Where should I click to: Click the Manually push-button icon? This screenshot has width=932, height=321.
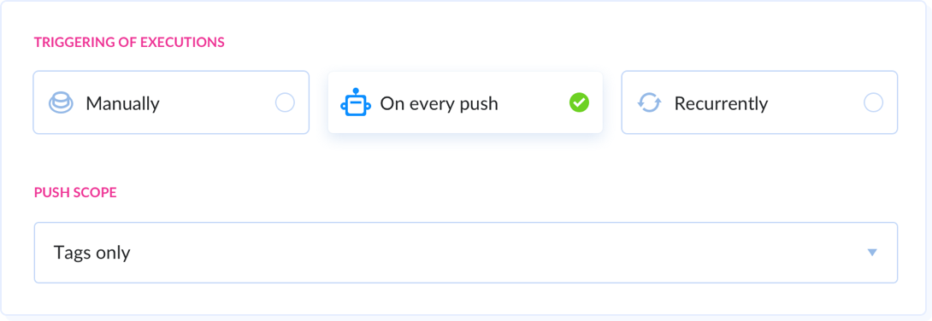[61, 103]
